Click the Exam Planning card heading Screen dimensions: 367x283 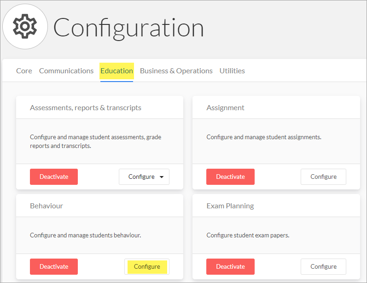230,206
